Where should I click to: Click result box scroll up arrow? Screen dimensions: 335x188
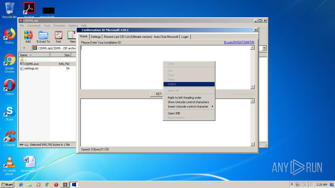[253, 101]
